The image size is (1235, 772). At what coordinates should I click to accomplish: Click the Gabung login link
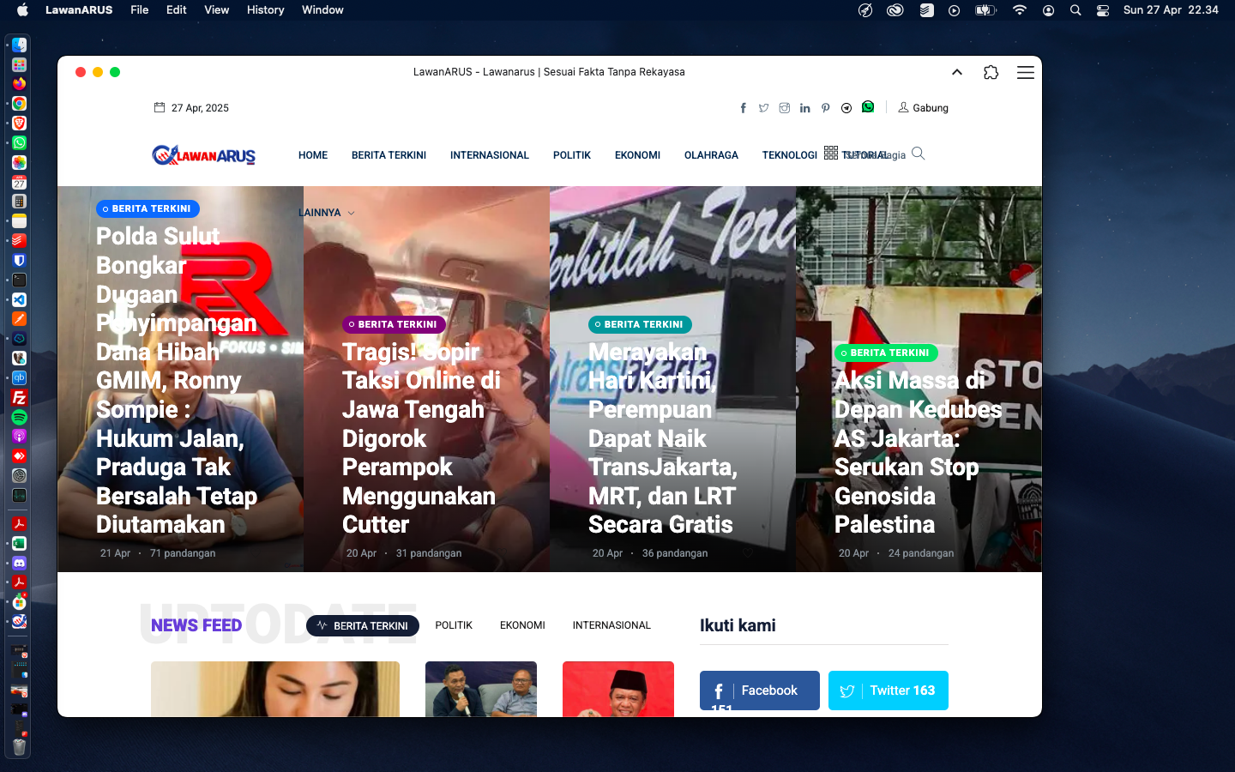click(x=923, y=108)
